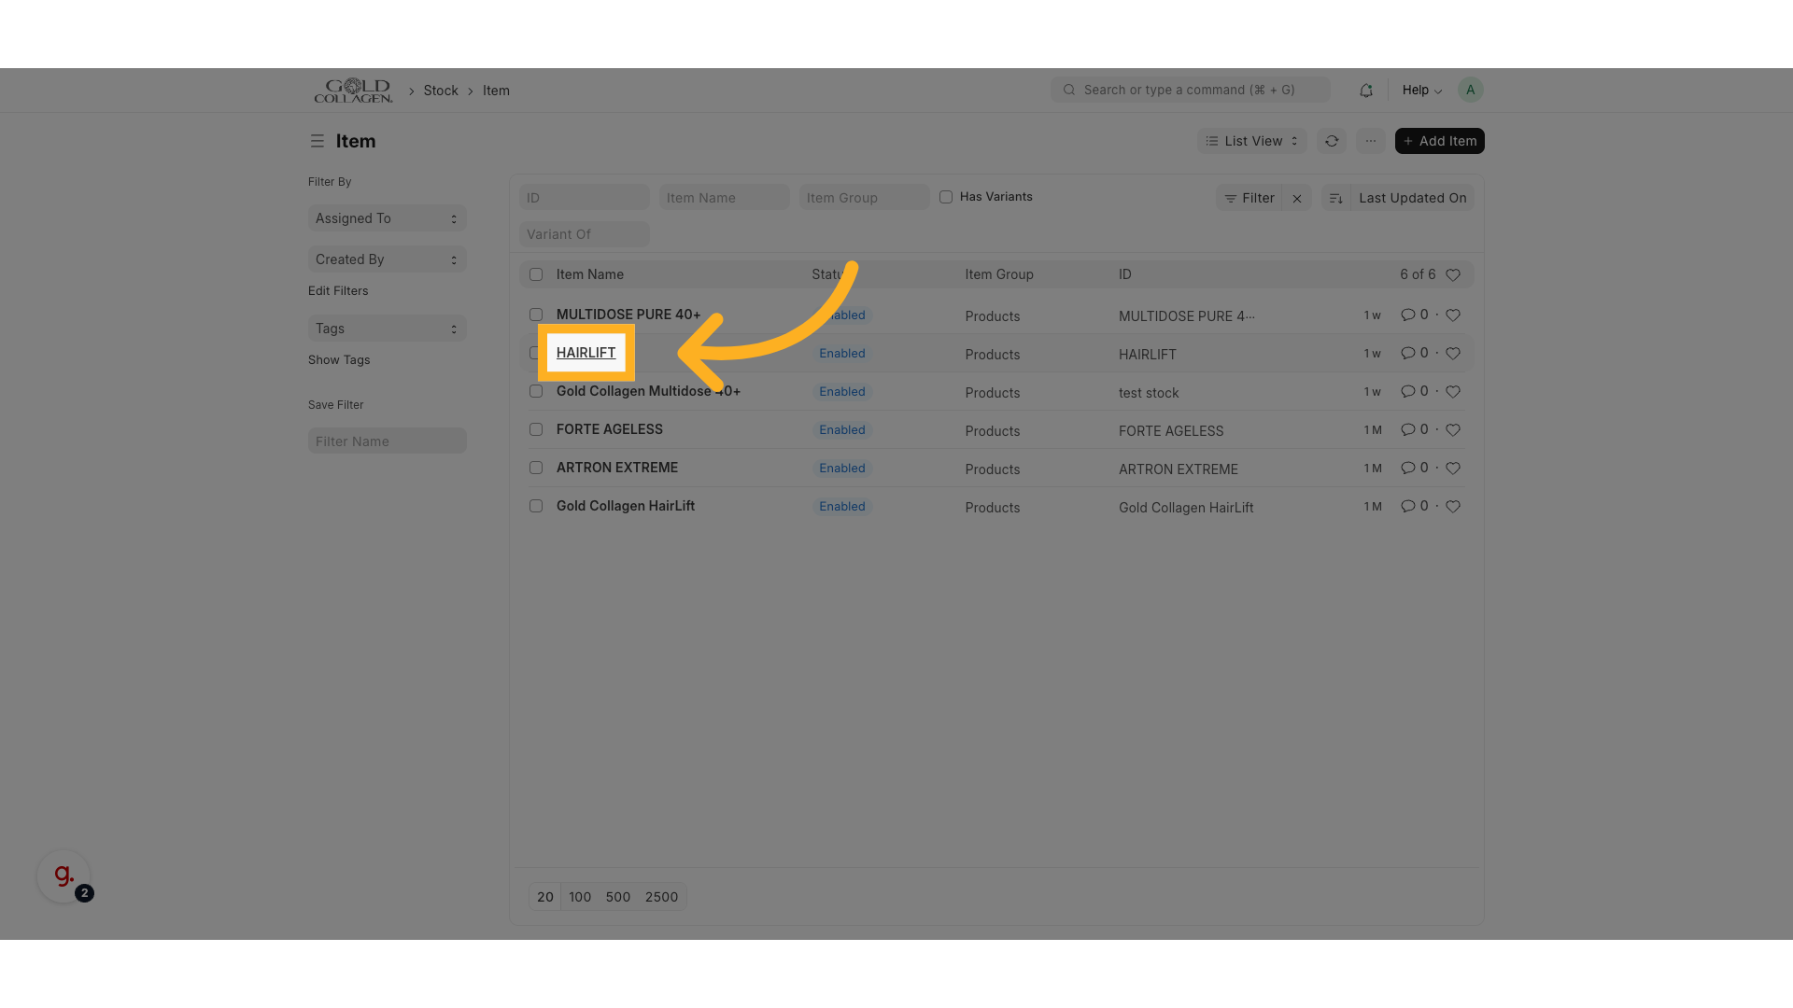This screenshot has height=1008, width=1793.
Task: Focus the Variant Of filter field
Action: click(x=585, y=234)
